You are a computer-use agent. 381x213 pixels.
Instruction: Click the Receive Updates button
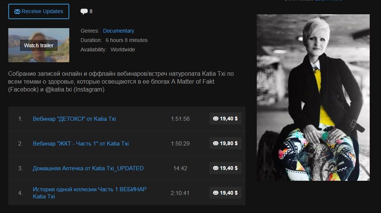point(39,11)
